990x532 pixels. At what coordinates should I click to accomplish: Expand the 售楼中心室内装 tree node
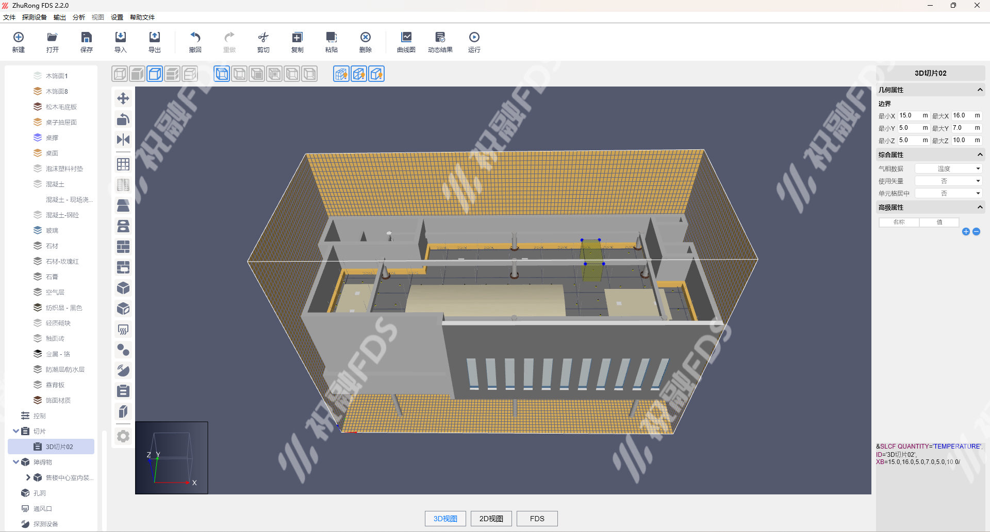[28, 477]
